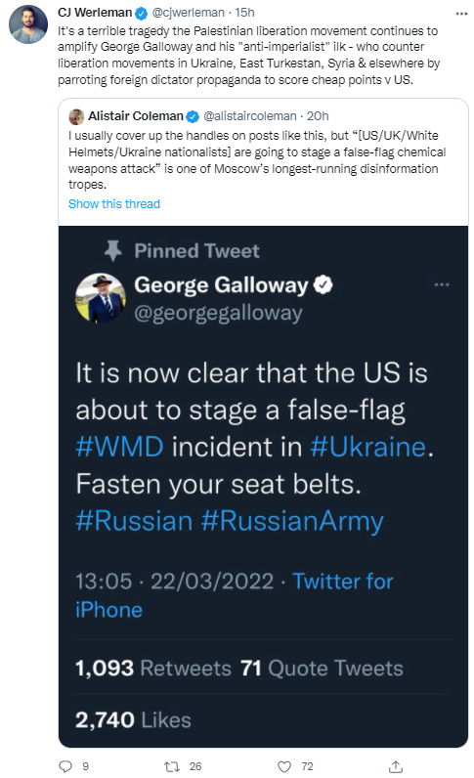474x778 pixels.
Task: Open the @cjwerleman handle
Action: pyautogui.click(x=188, y=13)
